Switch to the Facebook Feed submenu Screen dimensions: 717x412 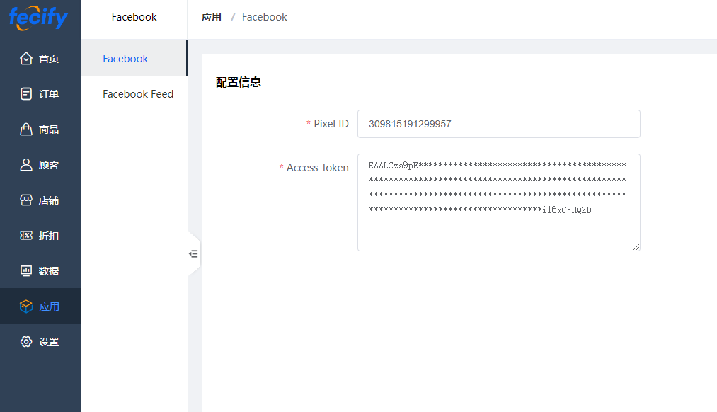click(134, 93)
